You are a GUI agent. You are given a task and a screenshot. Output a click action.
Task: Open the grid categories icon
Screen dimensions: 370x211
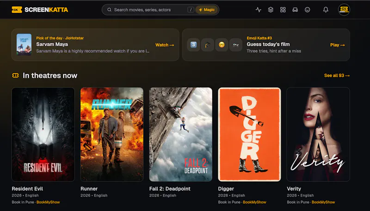click(x=283, y=10)
